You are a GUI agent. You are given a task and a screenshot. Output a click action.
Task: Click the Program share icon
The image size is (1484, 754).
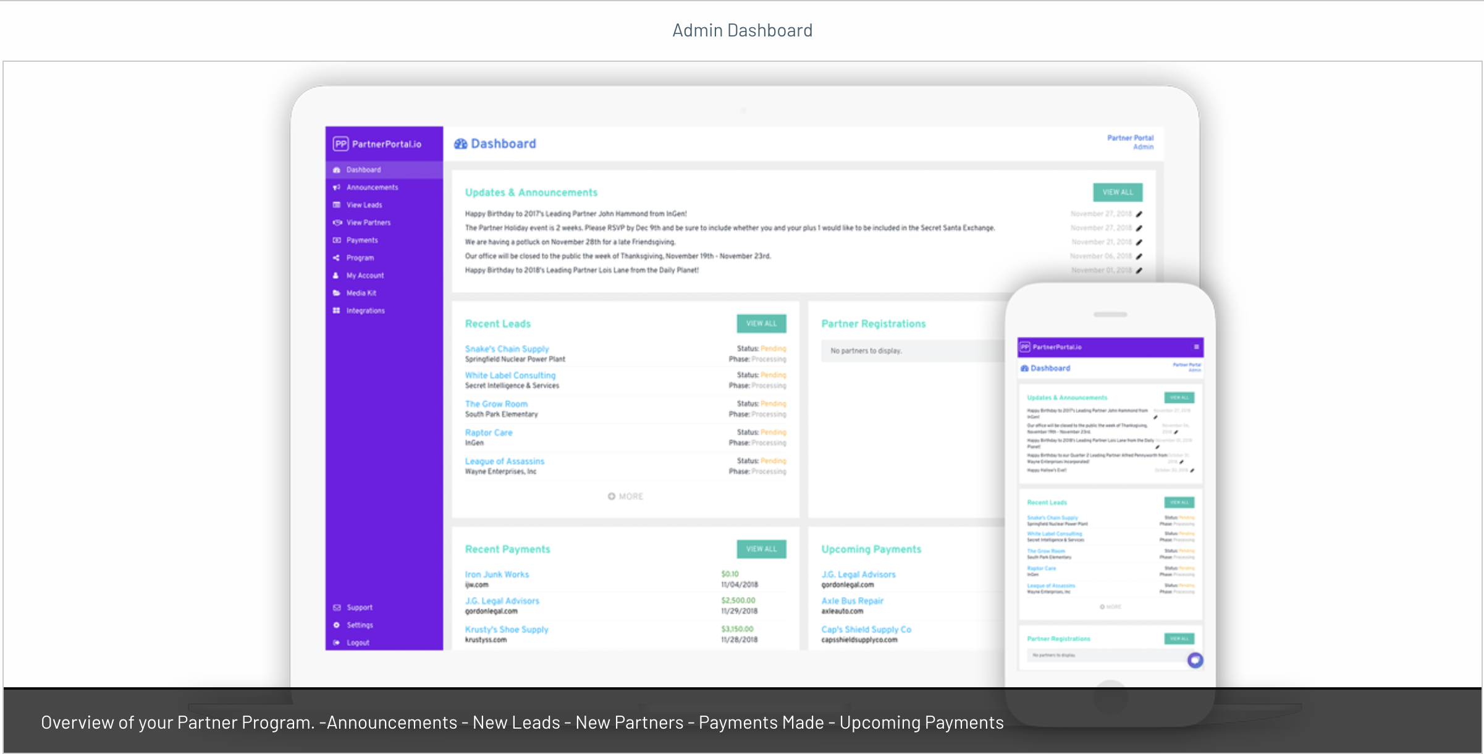coord(337,258)
